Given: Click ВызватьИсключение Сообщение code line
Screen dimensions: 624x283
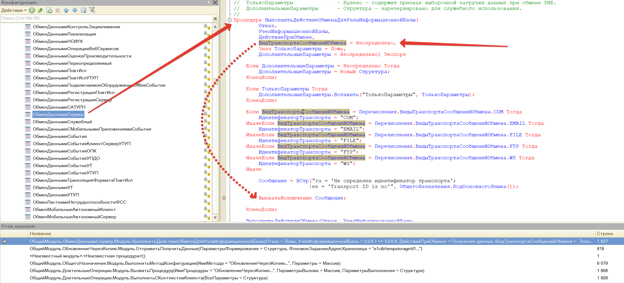Looking at the screenshot, I should coord(302,198).
